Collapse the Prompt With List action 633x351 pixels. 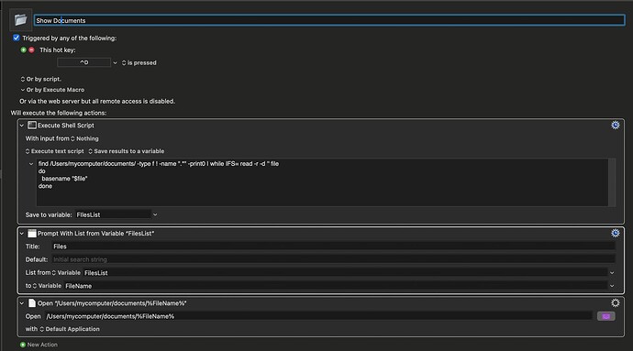coord(22,234)
